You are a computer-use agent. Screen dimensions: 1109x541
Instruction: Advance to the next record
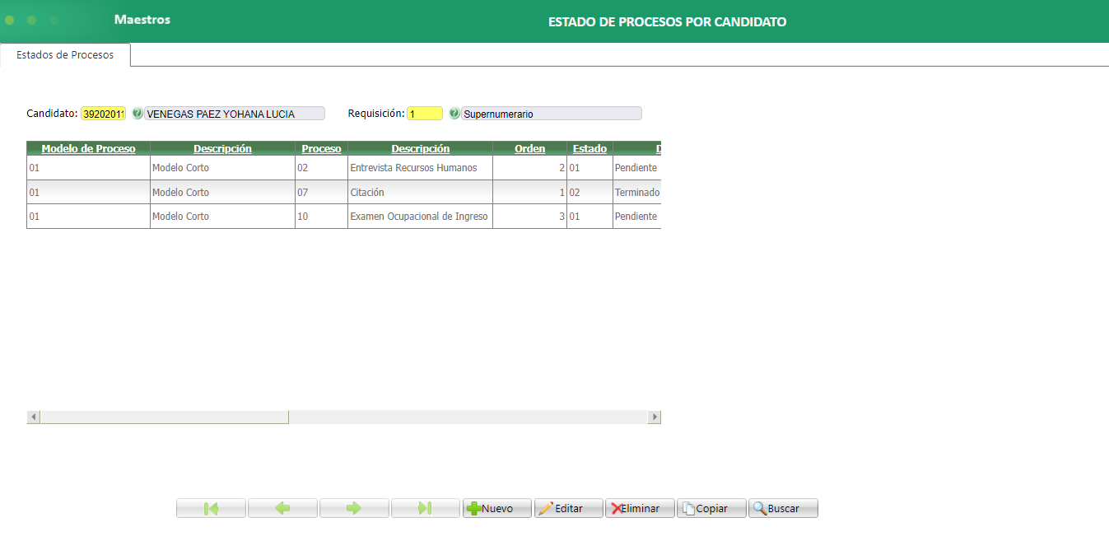coord(354,508)
